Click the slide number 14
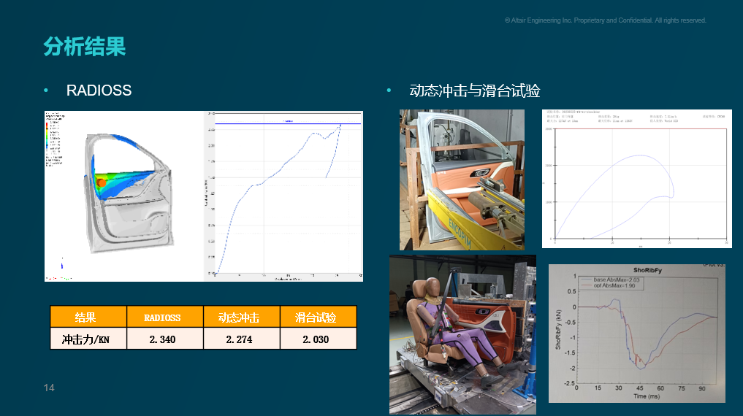 pos(49,388)
